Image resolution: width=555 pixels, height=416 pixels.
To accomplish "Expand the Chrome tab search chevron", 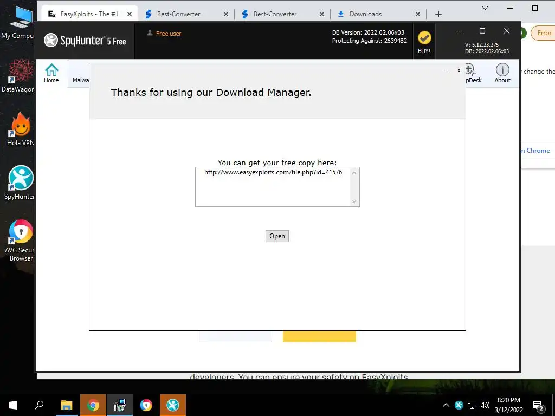I will [485, 8].
